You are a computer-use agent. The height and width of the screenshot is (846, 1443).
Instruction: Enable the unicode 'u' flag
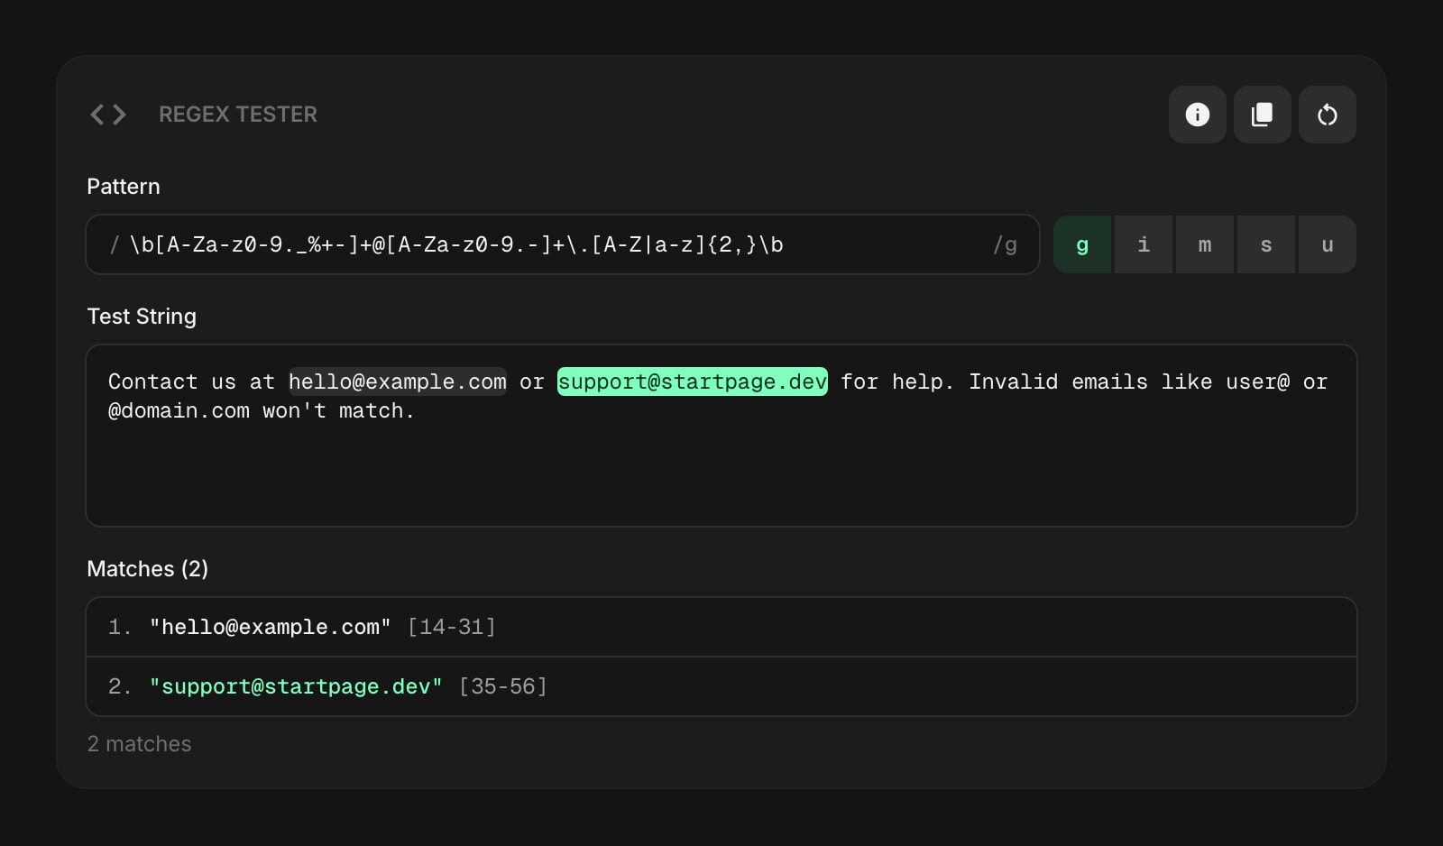pos(1327,244)
